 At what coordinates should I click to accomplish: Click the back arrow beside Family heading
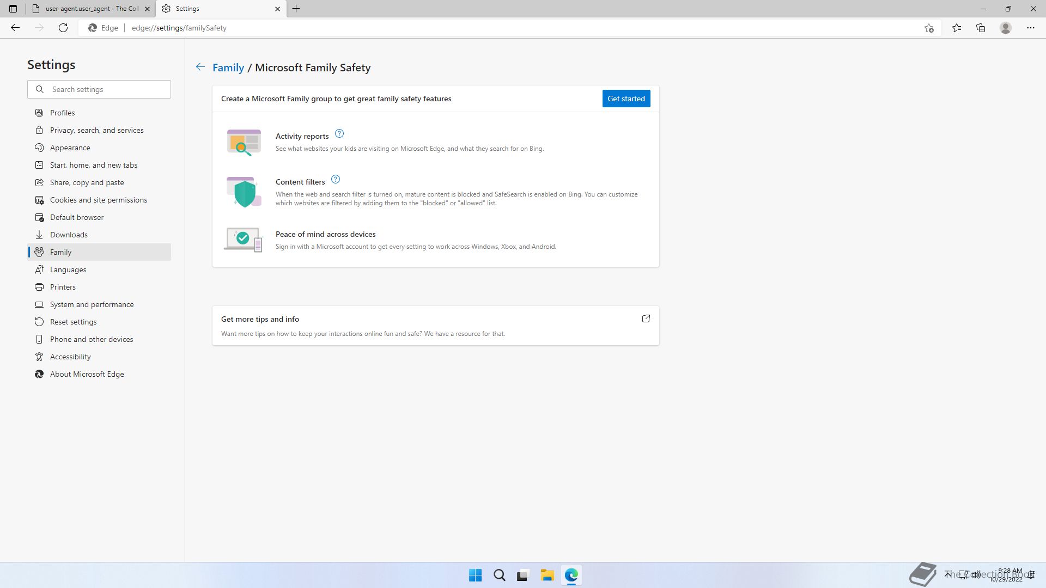(200, 67)
